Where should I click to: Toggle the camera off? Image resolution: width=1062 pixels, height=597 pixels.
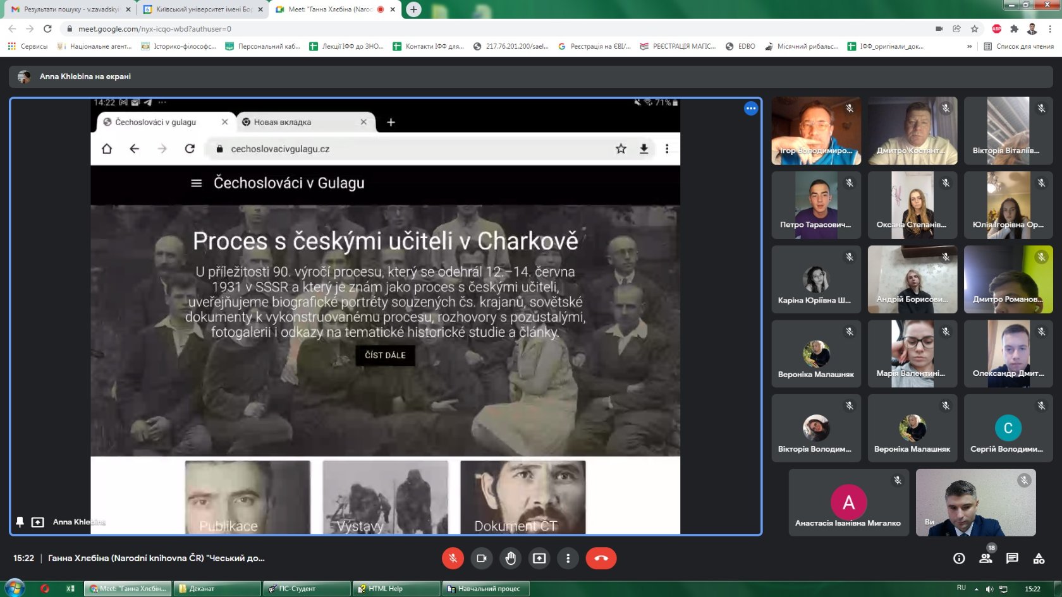pyautogui.click(x=481, y=558)
